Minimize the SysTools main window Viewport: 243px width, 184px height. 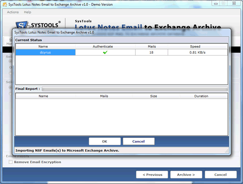(x=215, y=4)
